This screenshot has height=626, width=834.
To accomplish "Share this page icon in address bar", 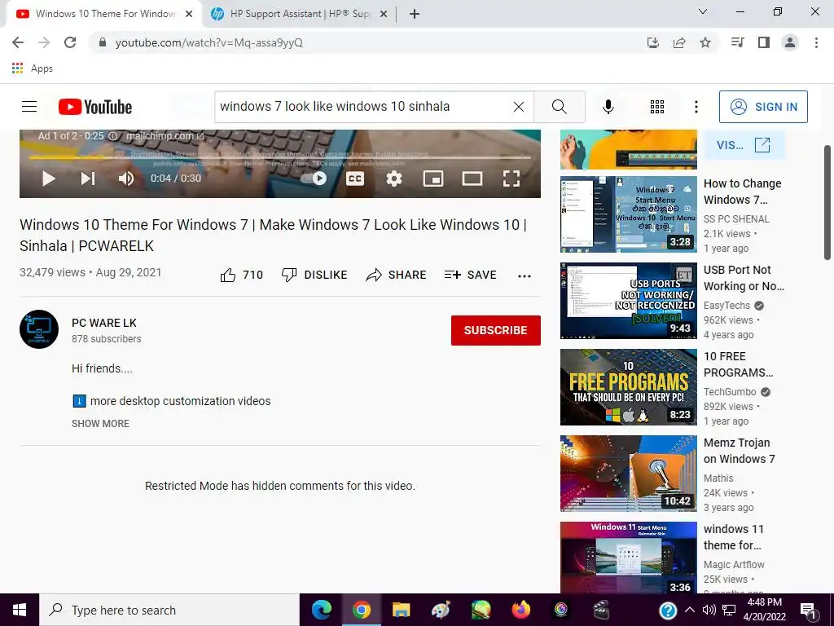I will (x=679, y=42).
